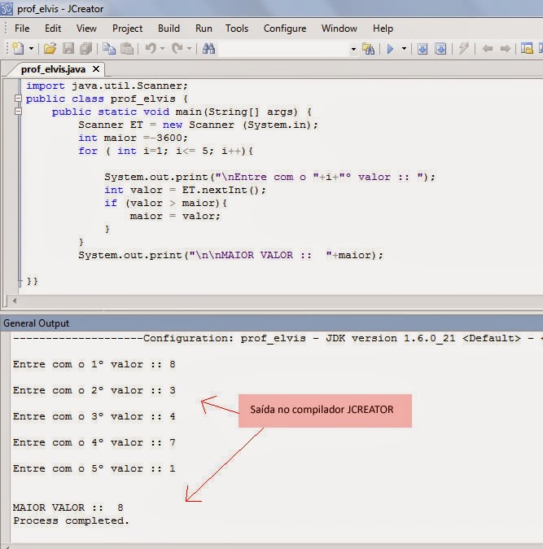This screenshot has width=543, height=549.
Task: Collapse the main method code fold
Action: [18, 112]
